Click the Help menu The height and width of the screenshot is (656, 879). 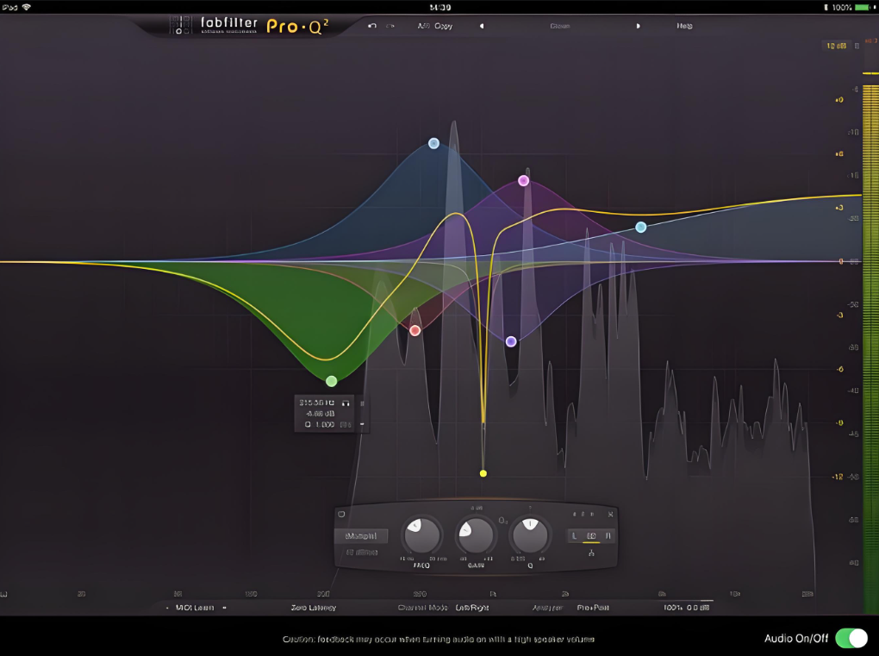point(684,26)
